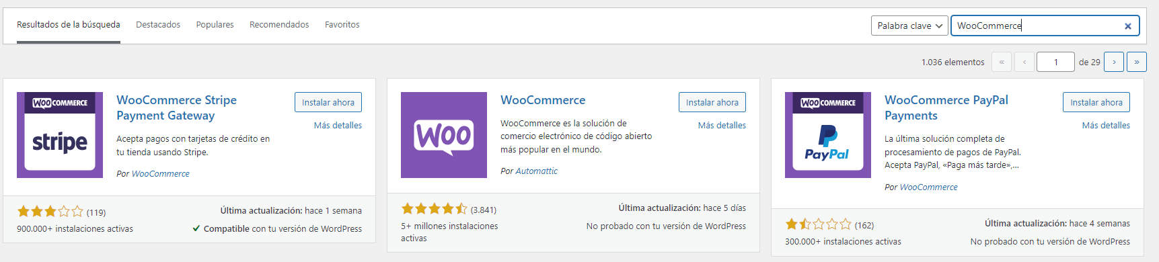Open the purple Woo plugin logo

(444, 135)
